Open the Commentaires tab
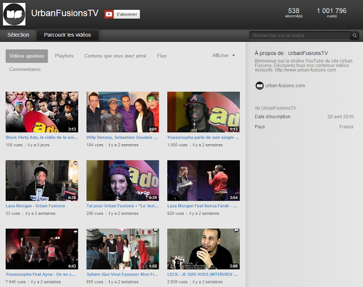The width and height of the screenshot is (363, 287). click(25, 69)
